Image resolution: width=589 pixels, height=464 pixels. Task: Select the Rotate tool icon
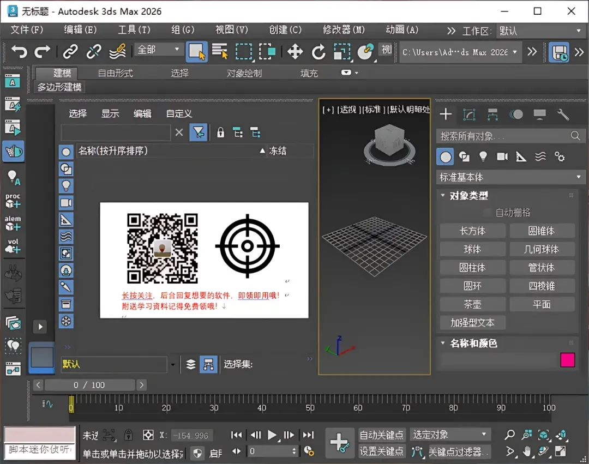tap(318, 52)
